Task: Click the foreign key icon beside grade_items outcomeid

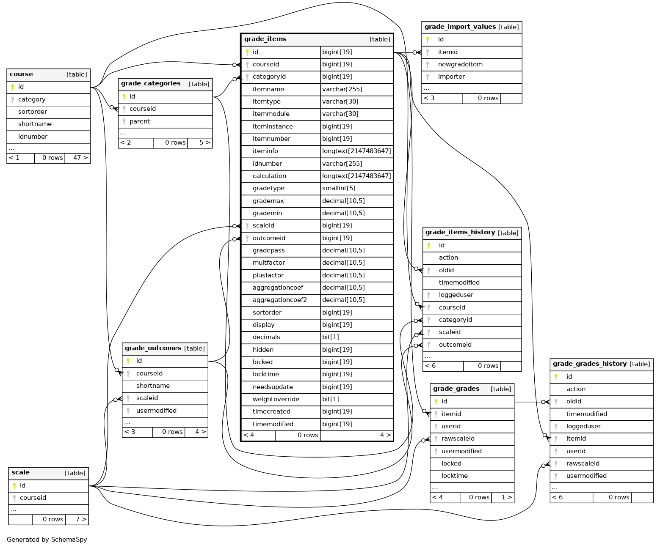Action: (x=247, y=238)
